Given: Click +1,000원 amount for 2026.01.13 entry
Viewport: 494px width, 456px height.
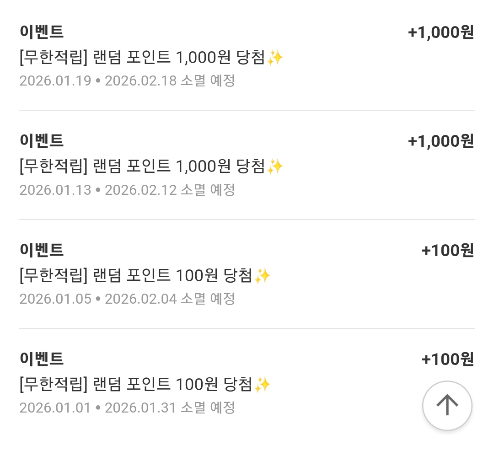Looking at the screenshot, I should tap(440, 141).
